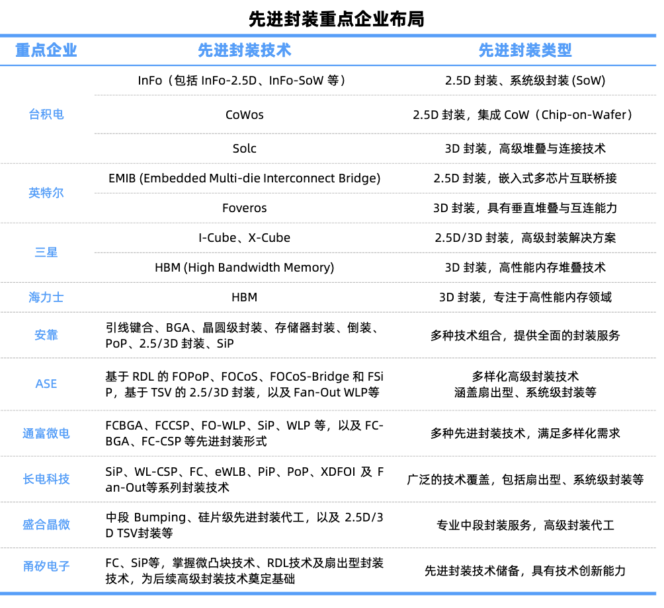Screen dimensions: 664x608
Task: Click the CoWos technology cell
Action: [x=244, y=115]
